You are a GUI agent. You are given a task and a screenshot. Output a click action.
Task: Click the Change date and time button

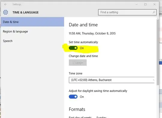point(78,62)
